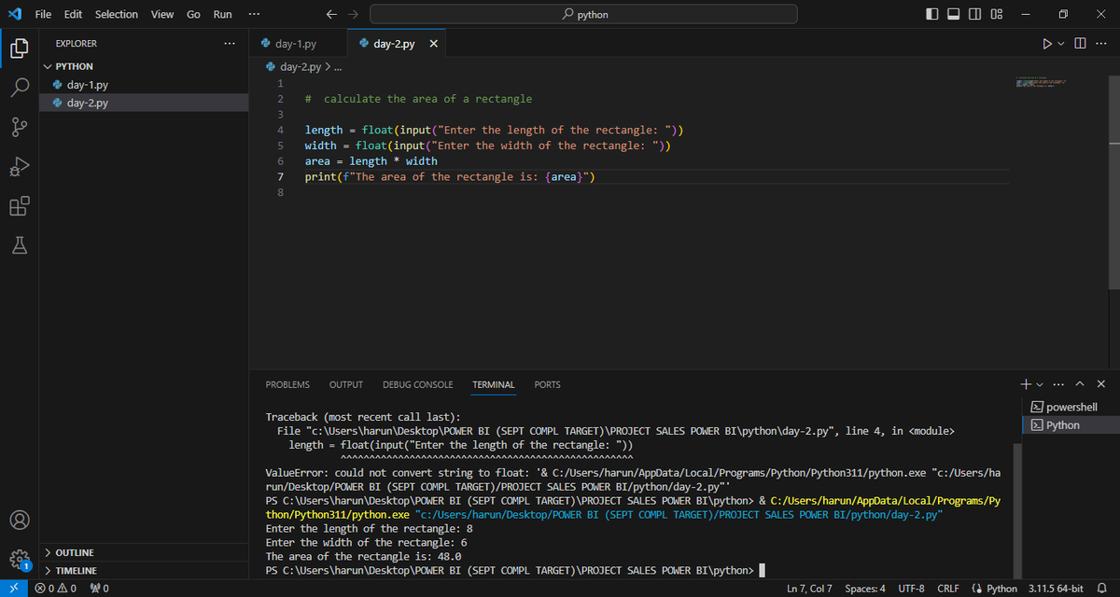1120x597 pixels.
Task: Click the remote window indicator in status bar
Action: (x=12, y=589)
